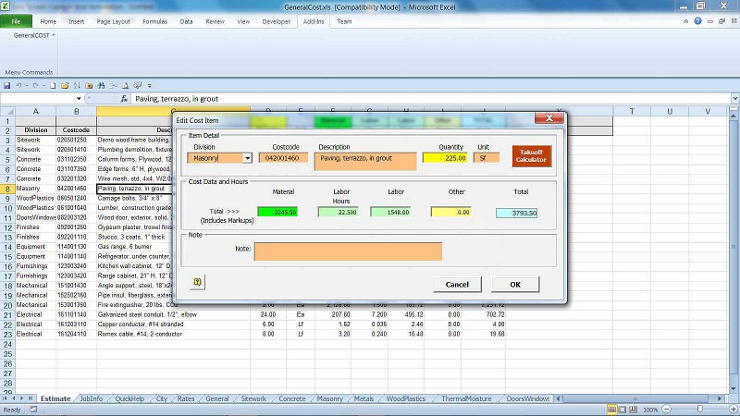Redo the action in the quick toolbar
This screenshot has width=740, height=416.
pos(36,85)
